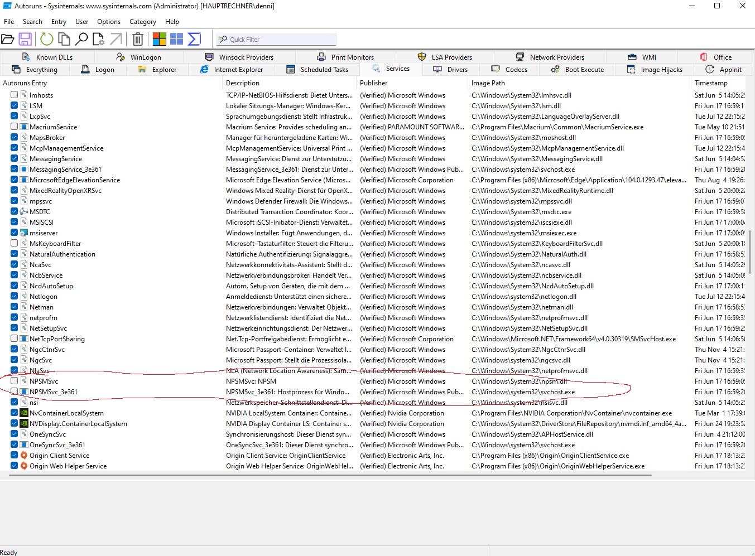Open the Options menu

(109, 22)
